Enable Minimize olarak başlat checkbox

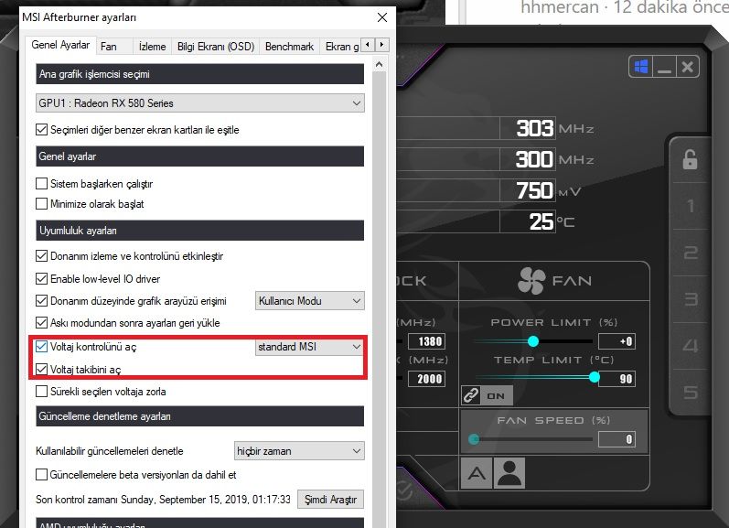(x=41, y=204)
